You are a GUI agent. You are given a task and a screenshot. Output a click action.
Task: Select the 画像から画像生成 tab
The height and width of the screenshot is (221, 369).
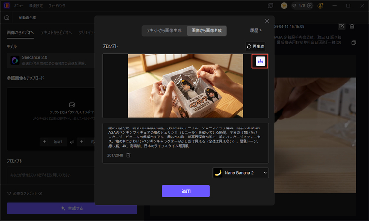click(x=207, y=31)
